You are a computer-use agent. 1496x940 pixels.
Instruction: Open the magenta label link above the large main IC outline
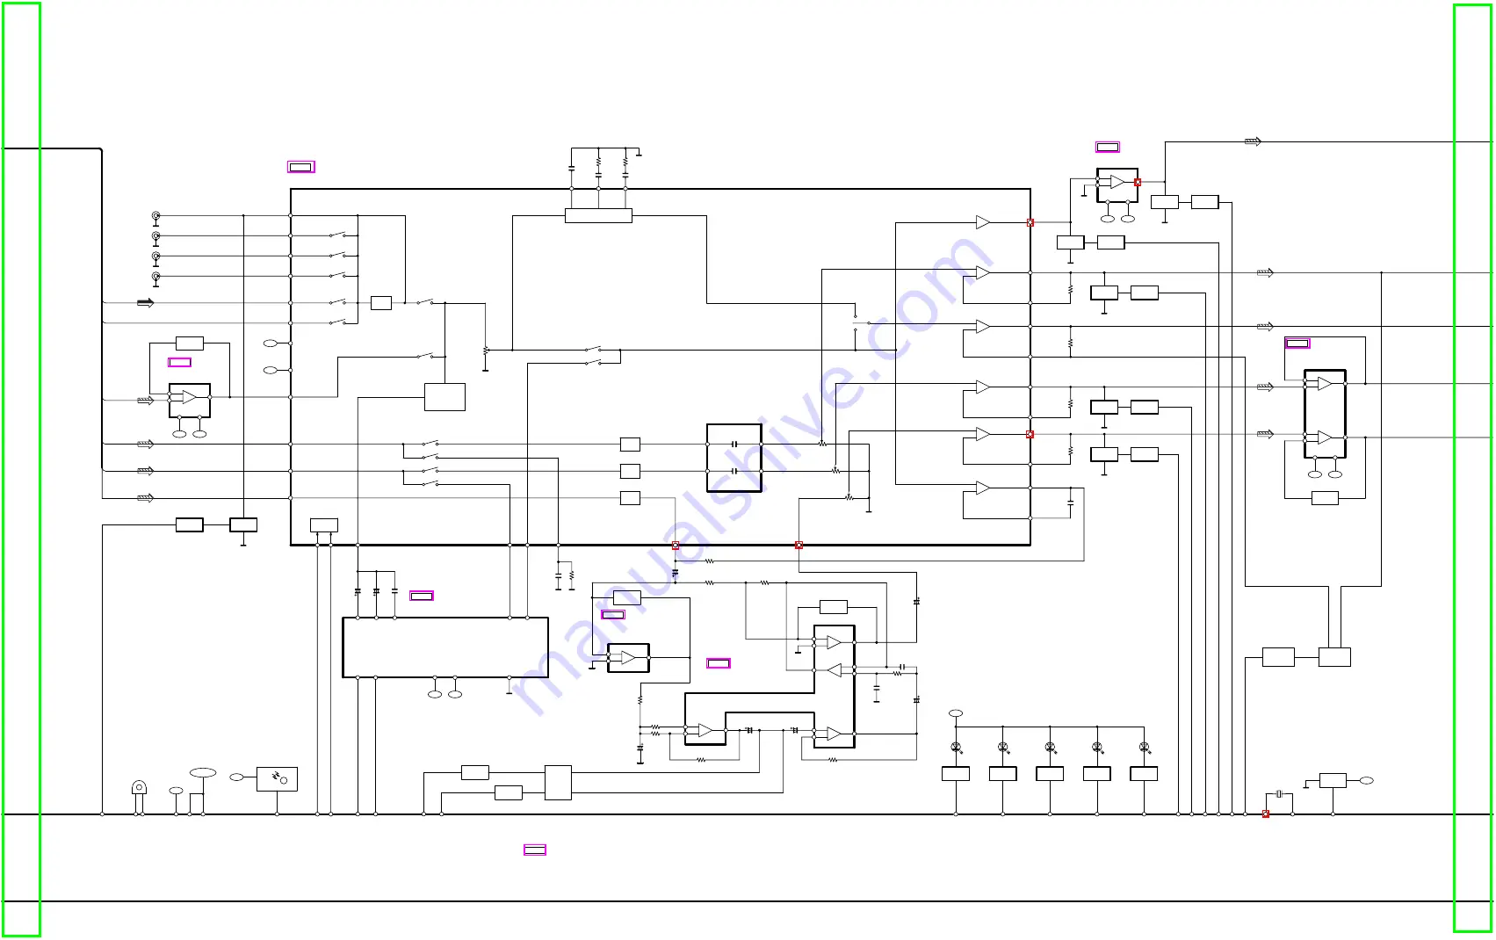click(301, 167)
